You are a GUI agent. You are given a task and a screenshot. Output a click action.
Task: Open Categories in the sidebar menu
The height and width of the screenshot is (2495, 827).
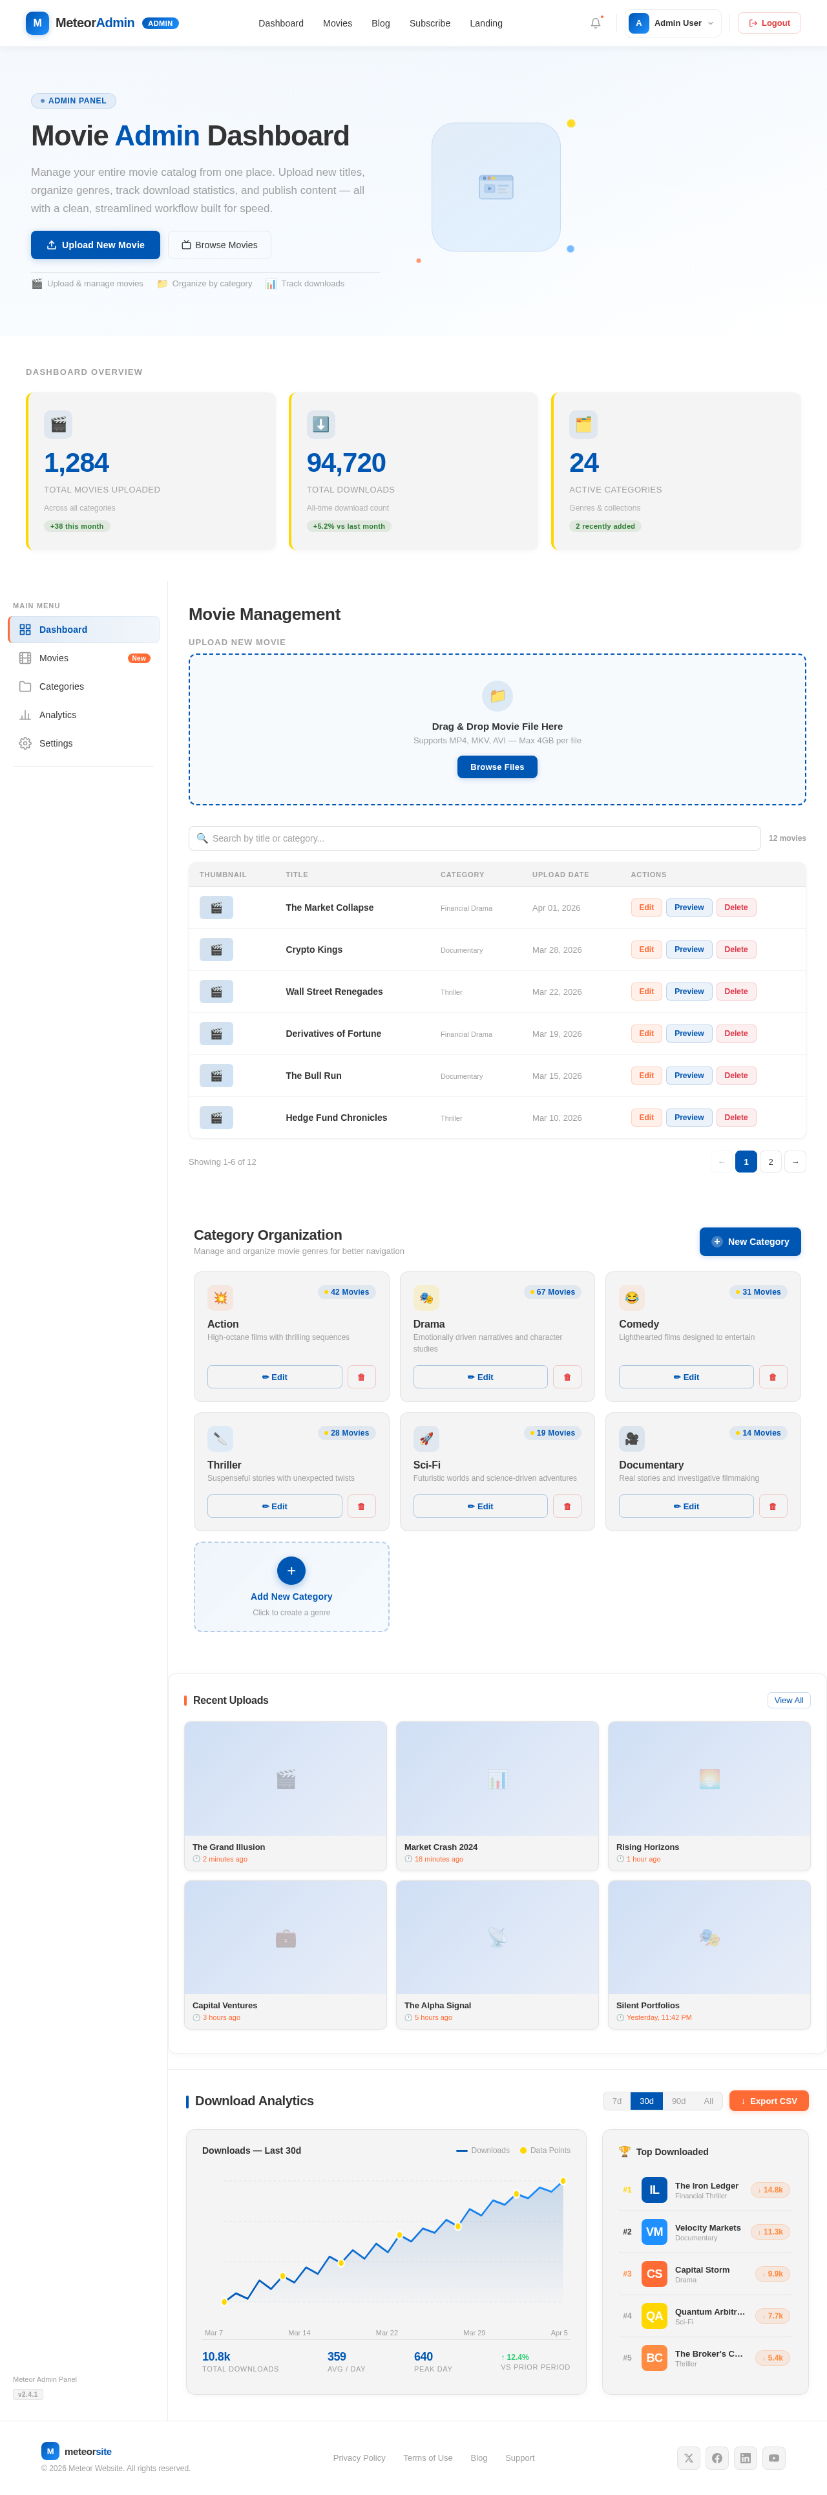tap(83, 686)
